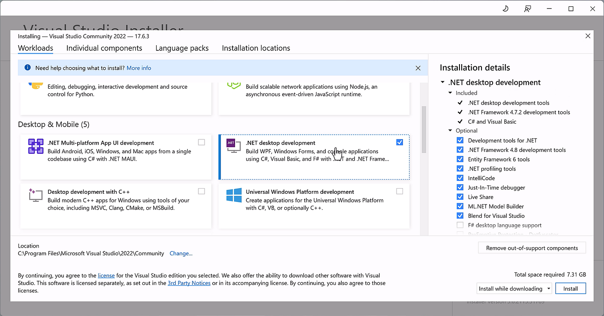Click the Desktop & Mobile (5) heading
This screenshot has width=604, height=316.
(53, 124)
